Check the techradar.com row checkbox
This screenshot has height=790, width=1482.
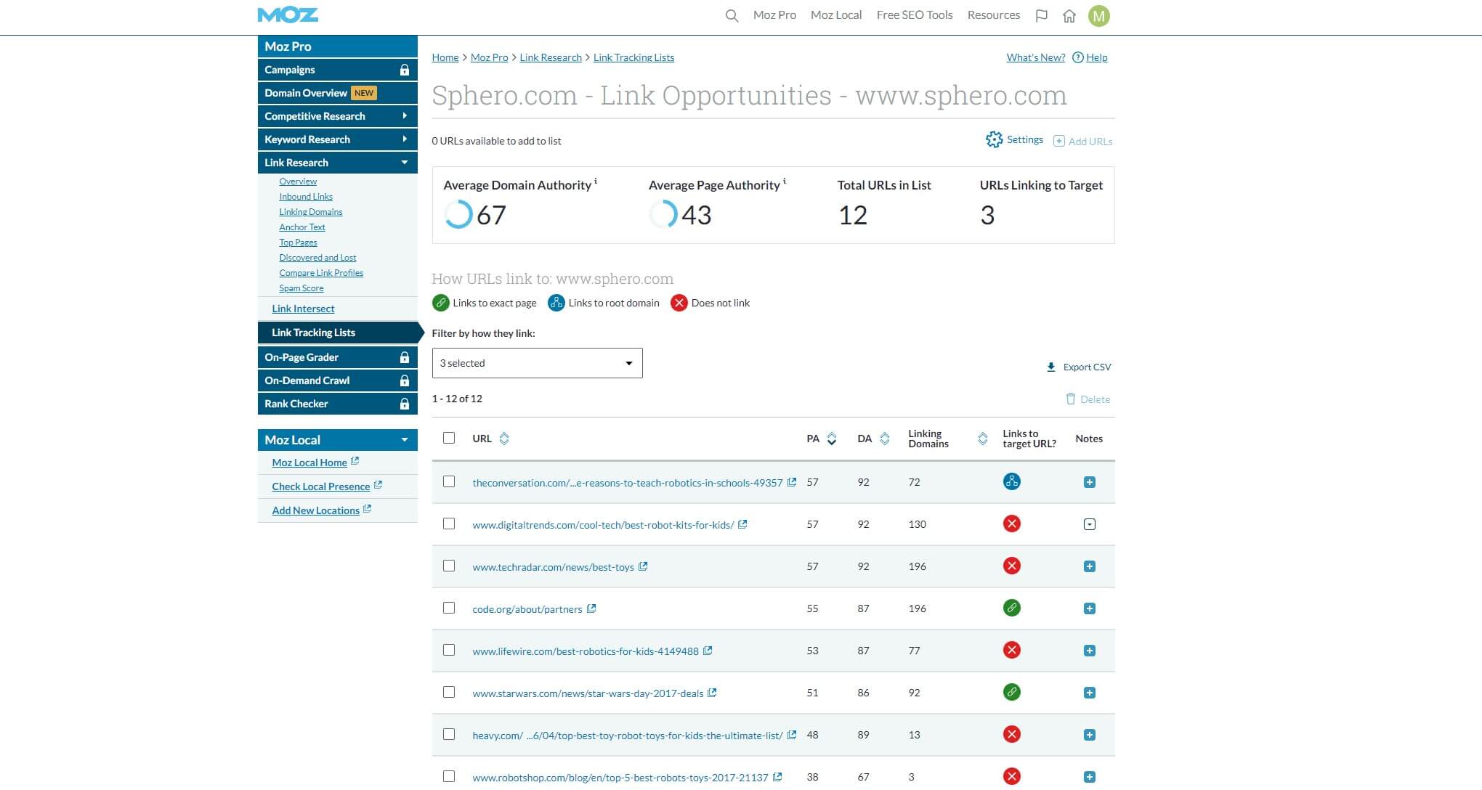(x=449, y=566)
